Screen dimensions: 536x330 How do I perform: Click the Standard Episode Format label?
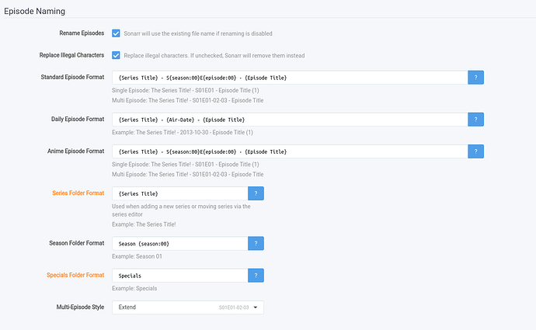(72, 77)
